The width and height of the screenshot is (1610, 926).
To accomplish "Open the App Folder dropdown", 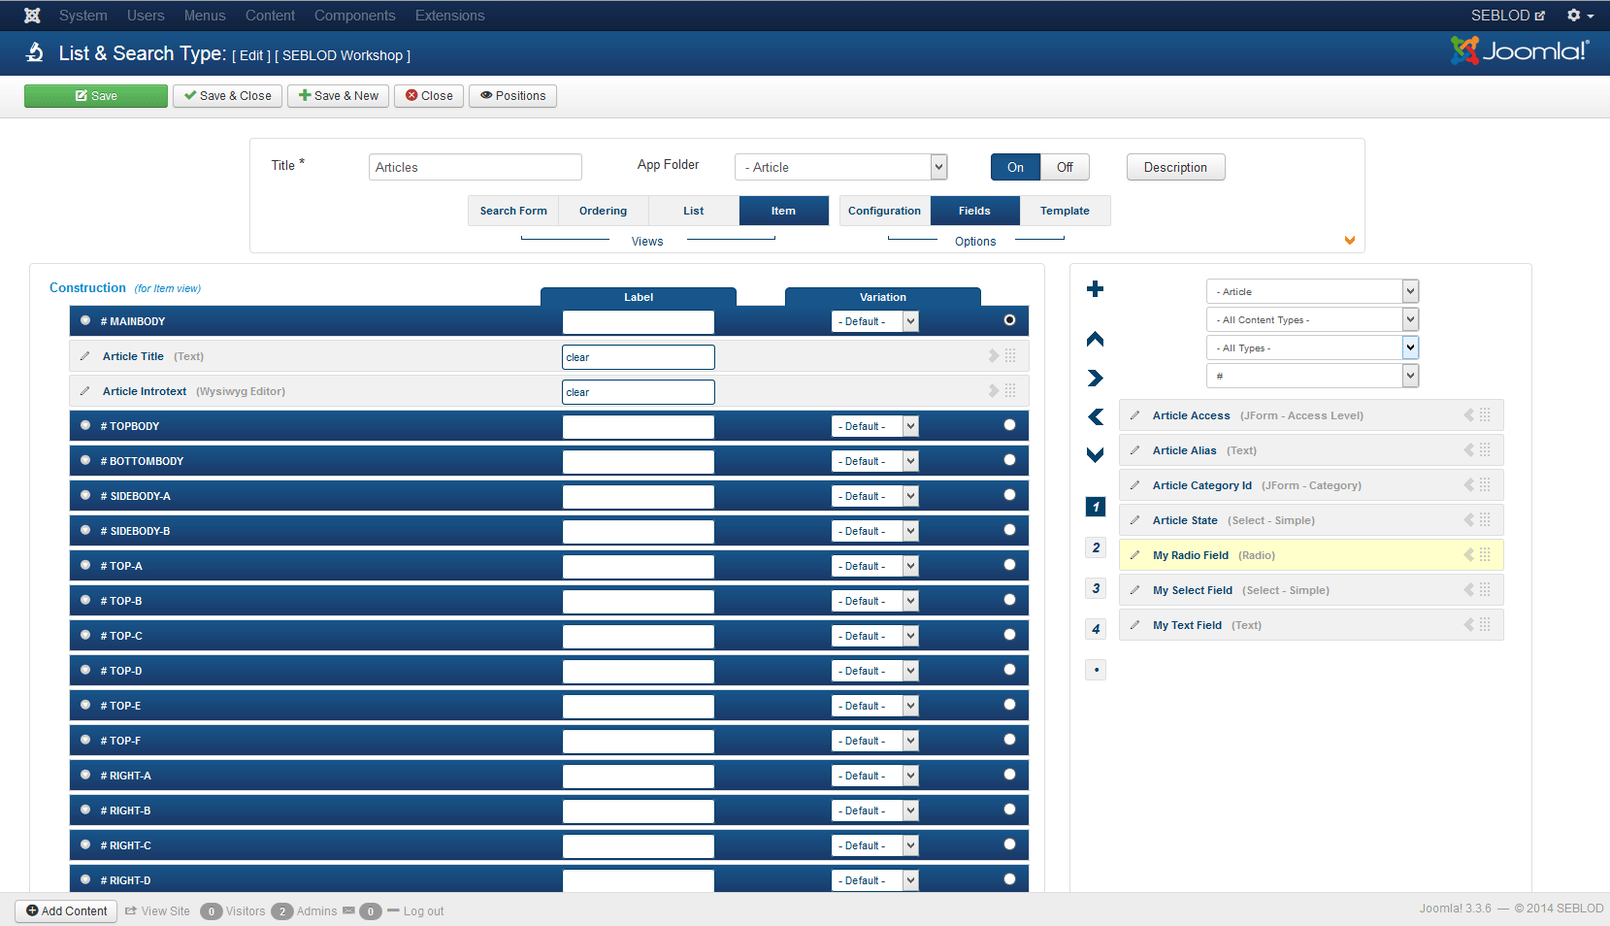I will (x=840, y=167).
